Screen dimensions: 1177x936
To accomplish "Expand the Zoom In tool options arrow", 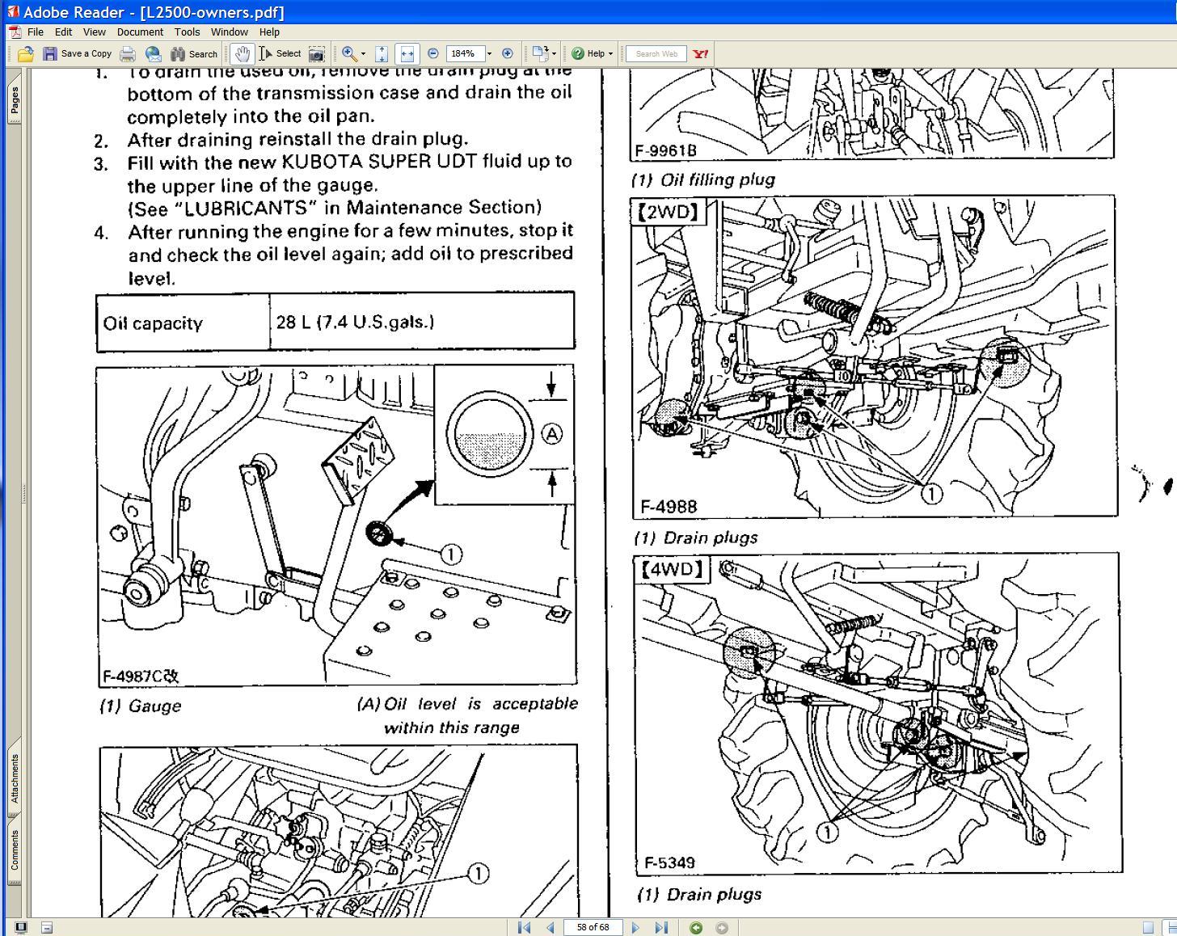I will click(x=363, y=54).
